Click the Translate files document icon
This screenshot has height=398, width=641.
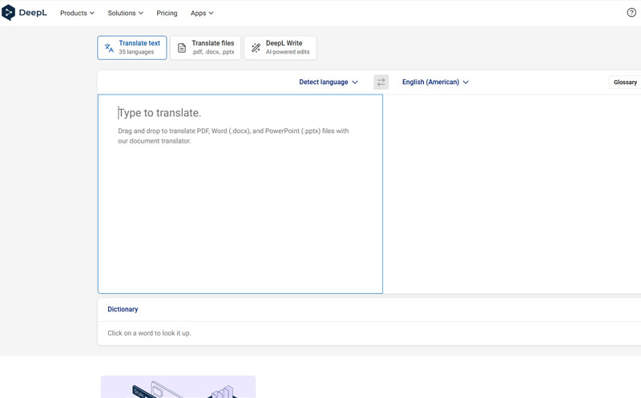[182, 48]
